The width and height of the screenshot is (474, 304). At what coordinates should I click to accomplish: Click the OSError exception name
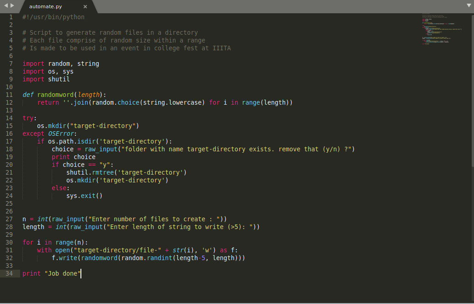point(62,133)
